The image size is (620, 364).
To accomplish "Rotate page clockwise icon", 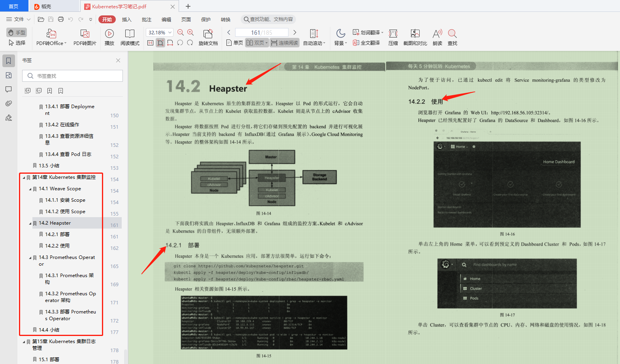I will (190, 43).
